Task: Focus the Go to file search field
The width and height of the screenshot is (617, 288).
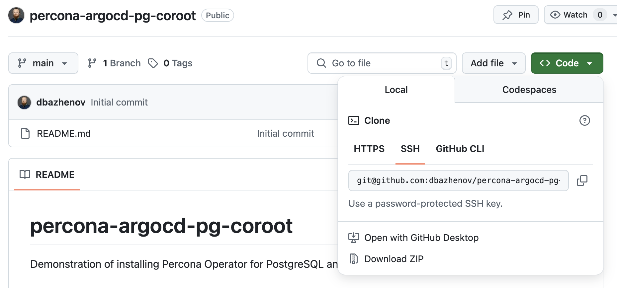Action: (x=382, y=63)
